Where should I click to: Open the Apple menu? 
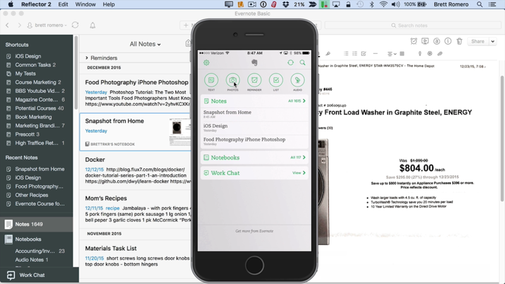tap(11, 4)
